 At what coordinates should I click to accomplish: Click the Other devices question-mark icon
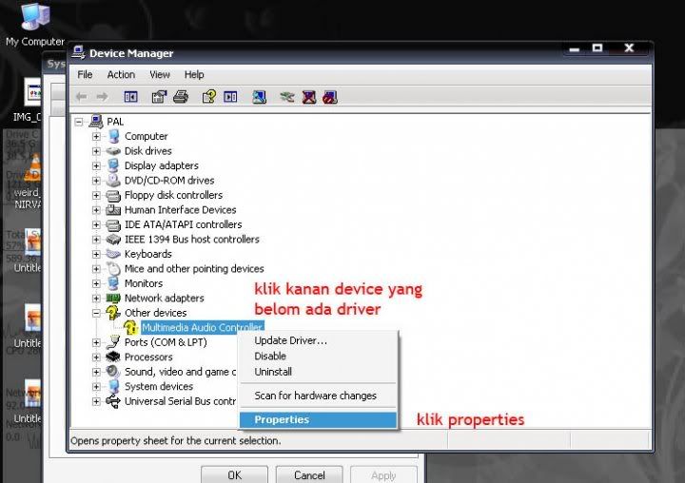[x=113, y=312]
